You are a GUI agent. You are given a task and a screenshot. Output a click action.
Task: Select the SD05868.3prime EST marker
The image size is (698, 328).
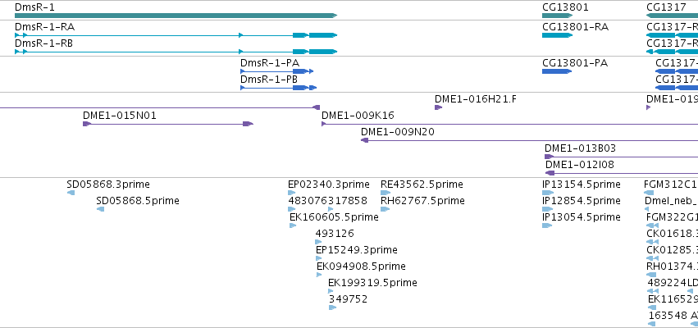coord(71,193)
